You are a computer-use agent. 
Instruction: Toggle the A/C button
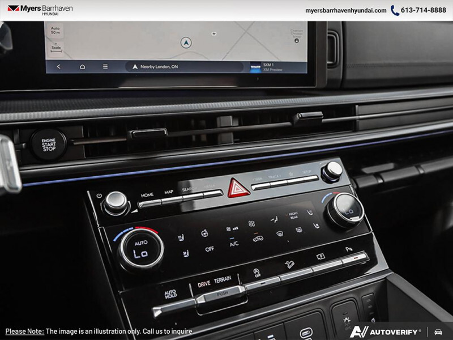coord(234,244)
